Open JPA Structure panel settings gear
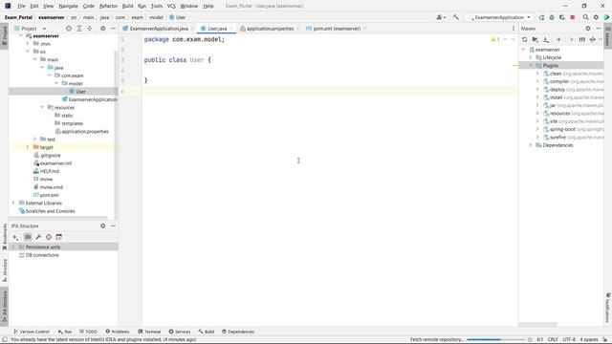 (102, 226)
